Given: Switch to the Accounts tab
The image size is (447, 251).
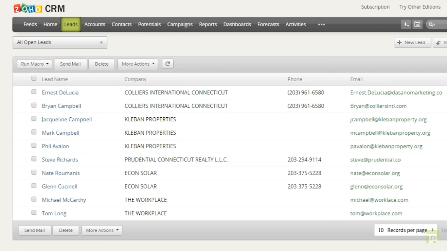Looking at the screenshot, I should pos(95,25).
